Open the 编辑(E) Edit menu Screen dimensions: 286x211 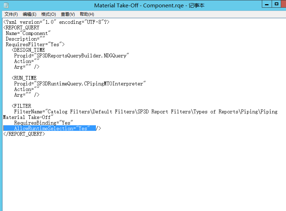click(x=29, y=14)
